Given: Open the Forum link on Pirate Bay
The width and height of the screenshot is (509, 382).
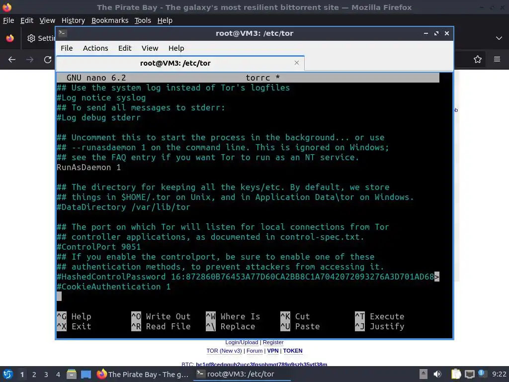Looking at the screenshot, I should coord(254,351).
